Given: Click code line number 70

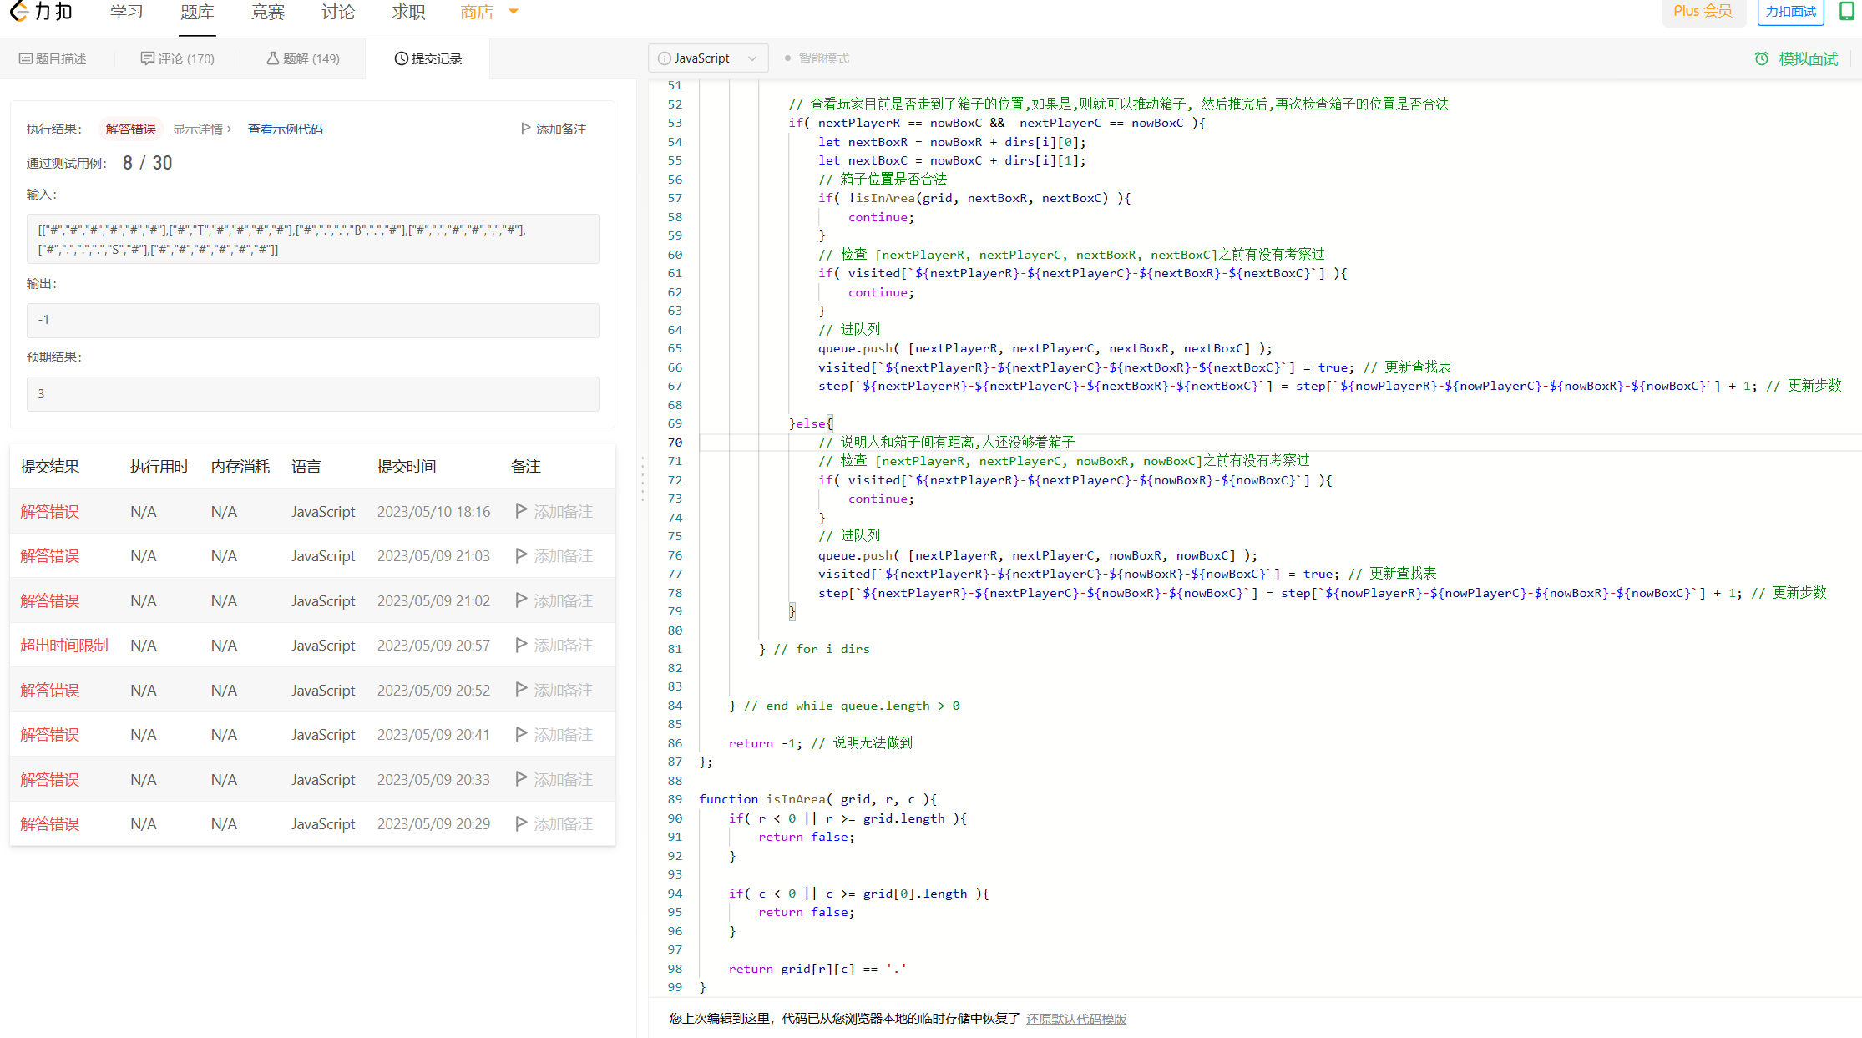Looking at the screenshot, I should pos(675,443).
